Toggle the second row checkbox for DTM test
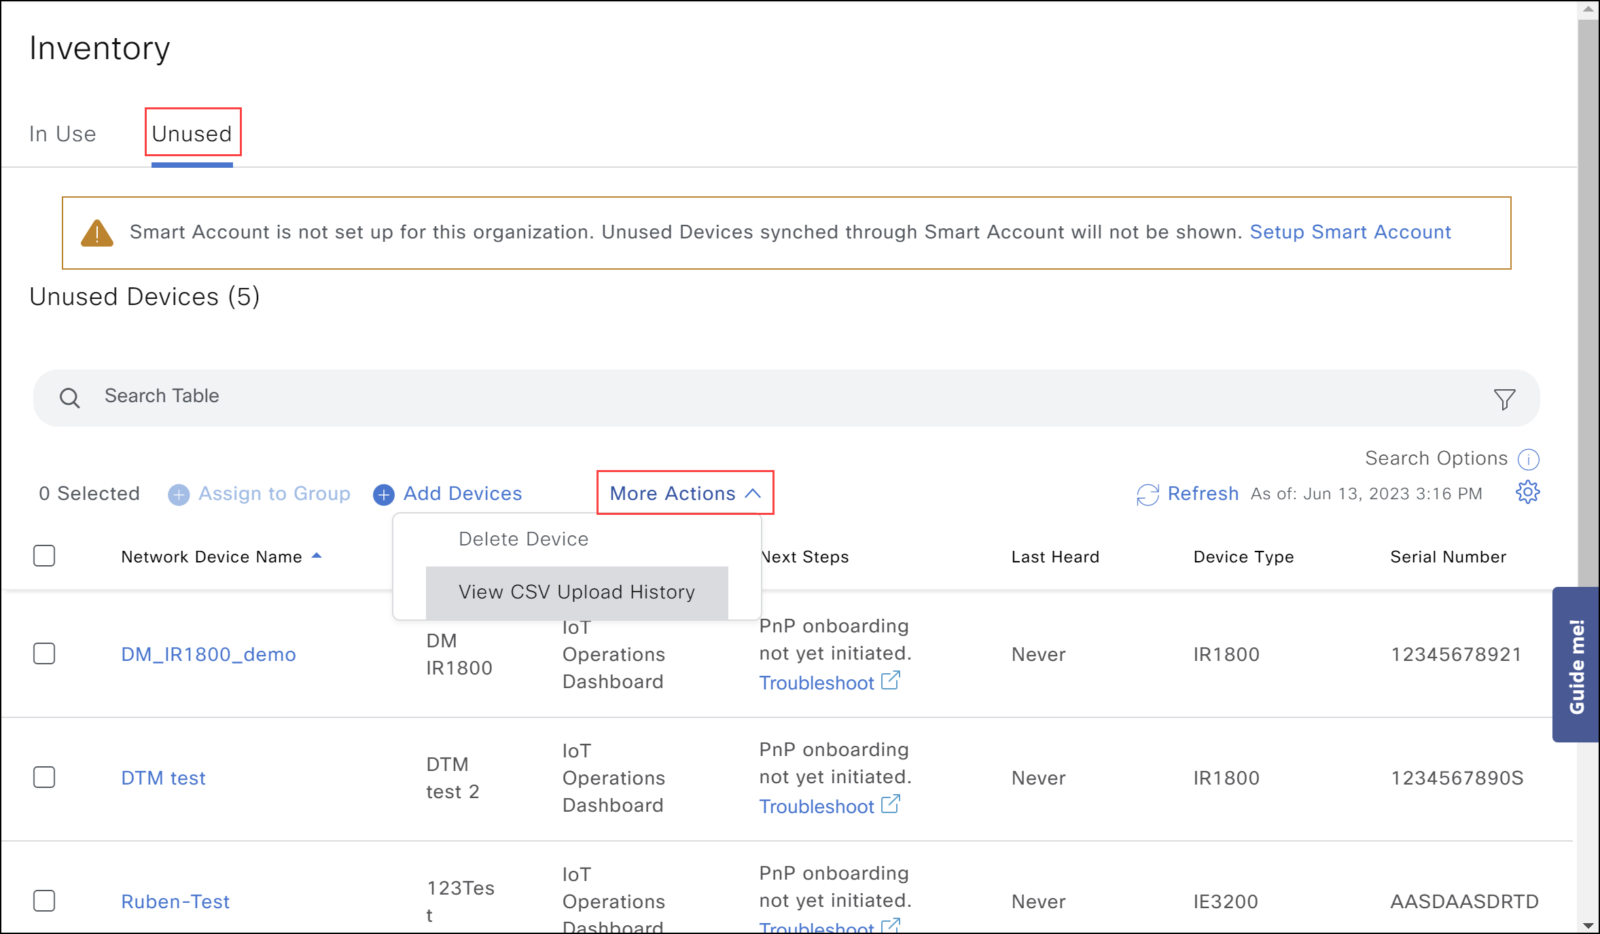The width and height of the screenshot is (1600, 934). coord(44,777)
